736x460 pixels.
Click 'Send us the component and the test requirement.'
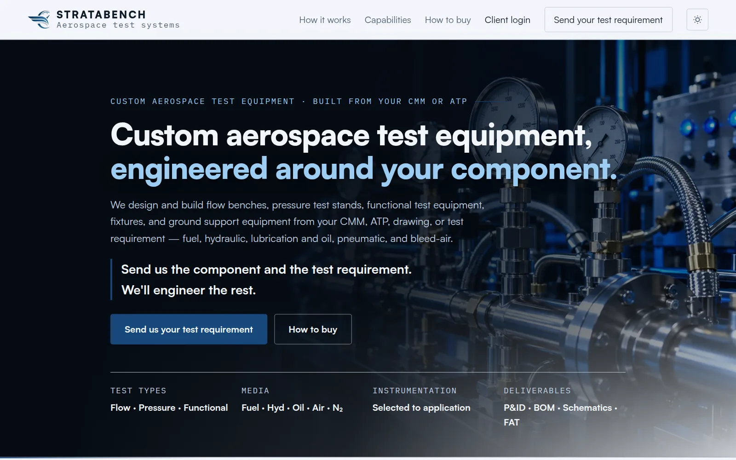tap(266, 270)
